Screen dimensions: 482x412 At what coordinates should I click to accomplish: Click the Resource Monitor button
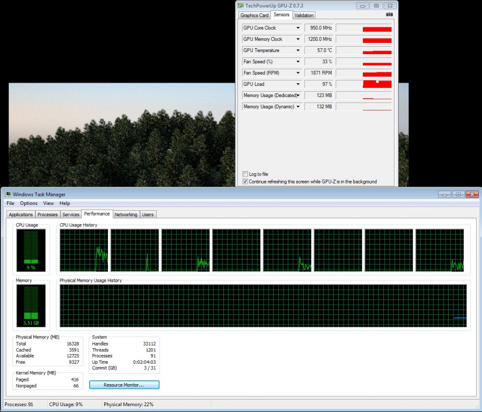pyautogui.click(x=124, y=385)
